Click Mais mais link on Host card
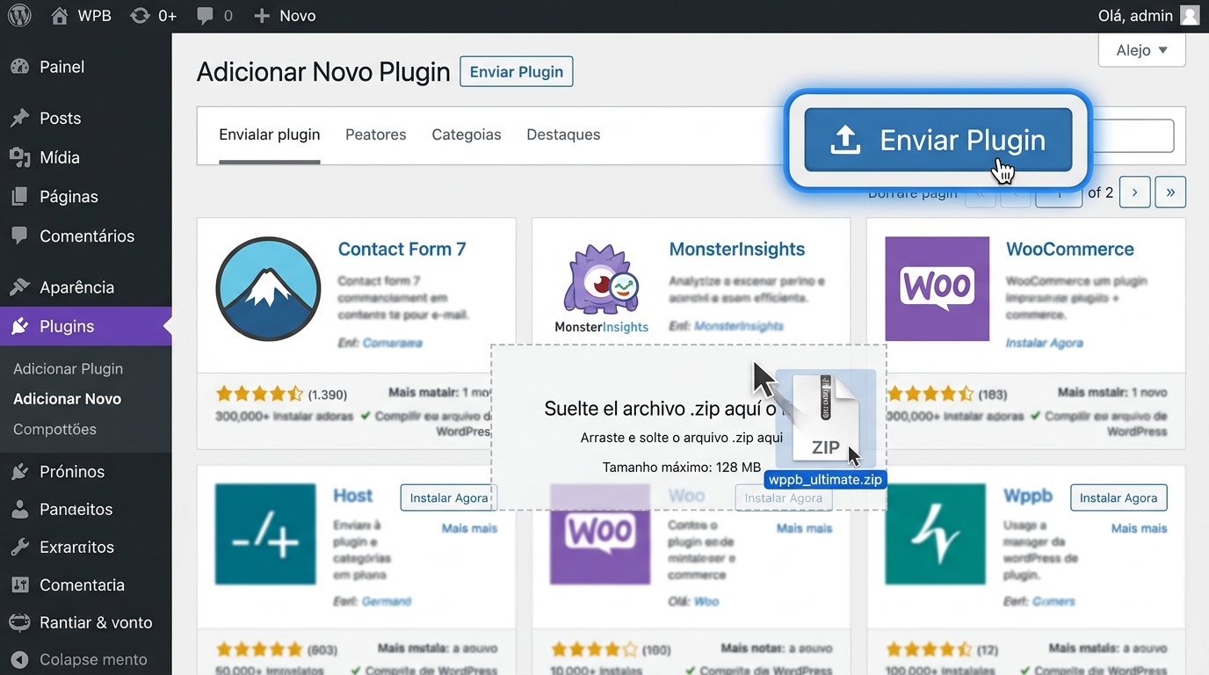This screenshot has width=1209, height=675. [x=469, y=528]
